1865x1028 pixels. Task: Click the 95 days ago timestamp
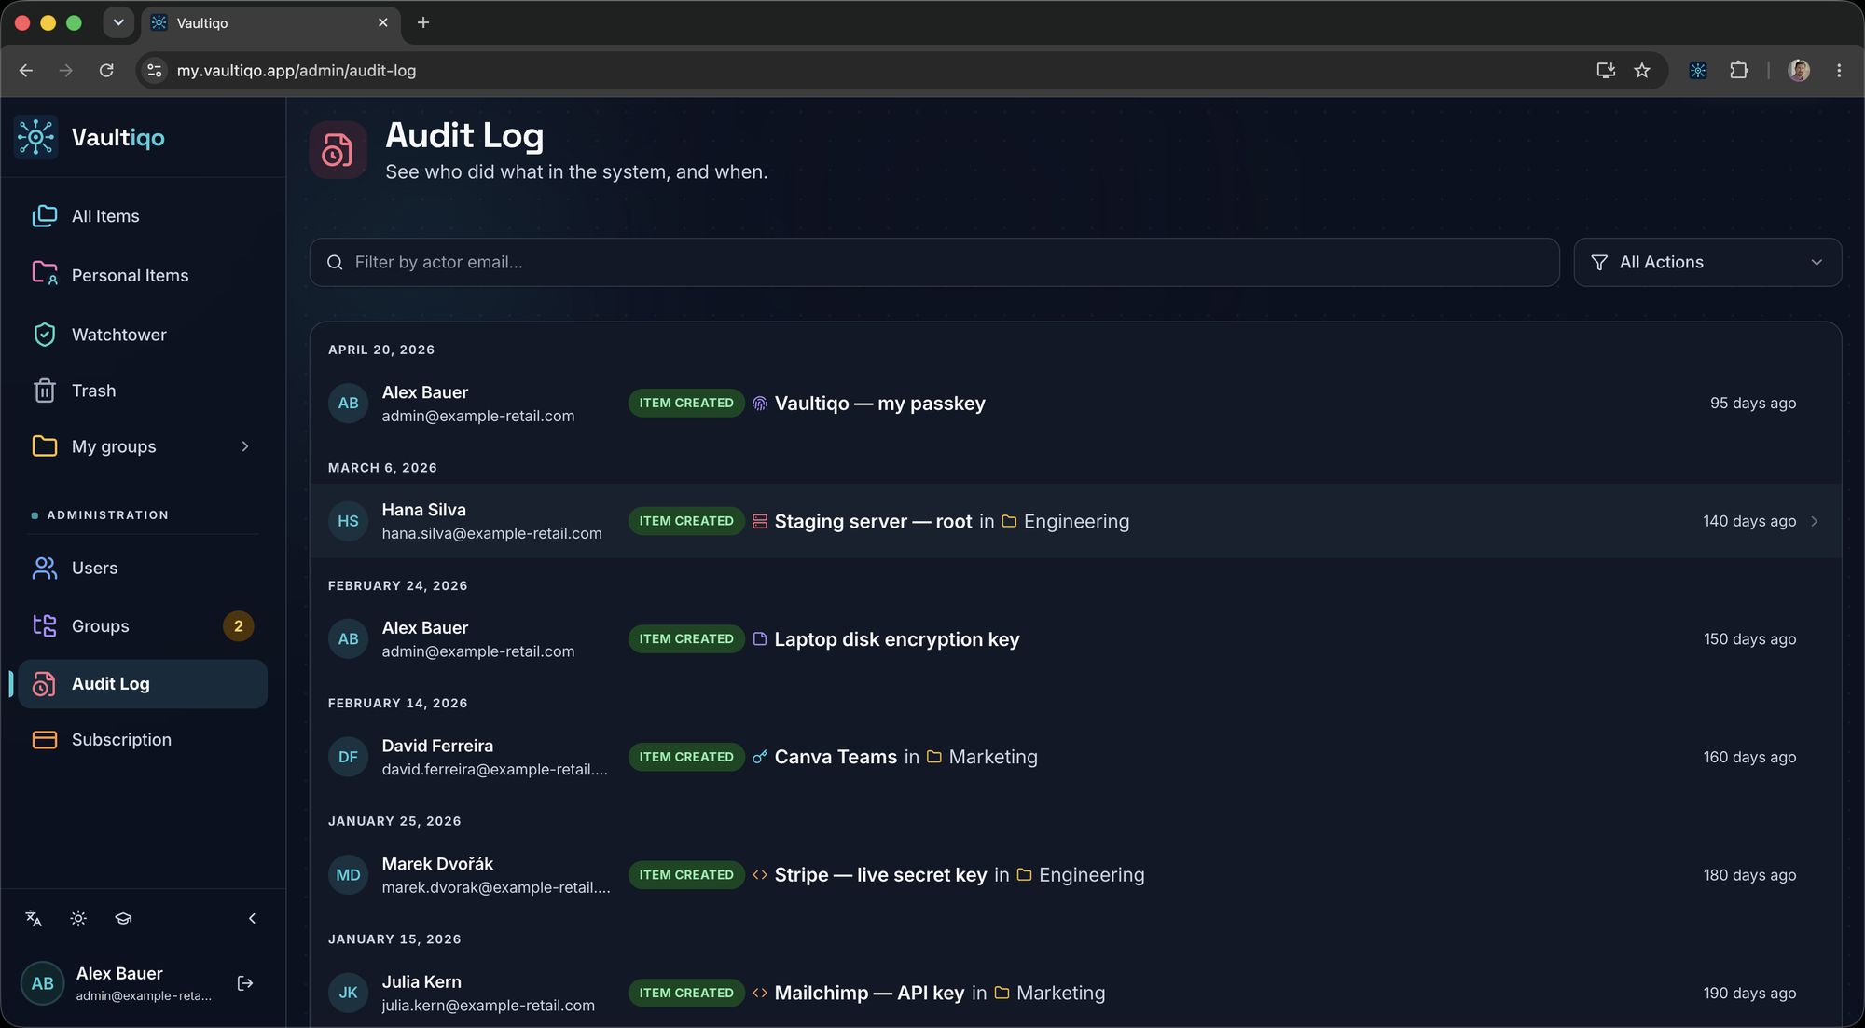click(x=1752, y=404)
